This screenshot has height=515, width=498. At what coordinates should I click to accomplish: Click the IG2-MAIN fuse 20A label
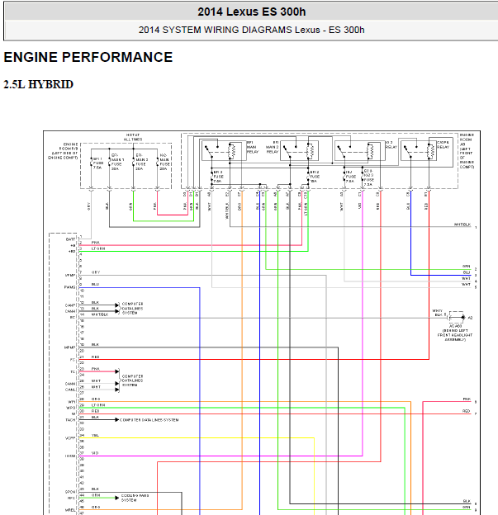(164, 162)
